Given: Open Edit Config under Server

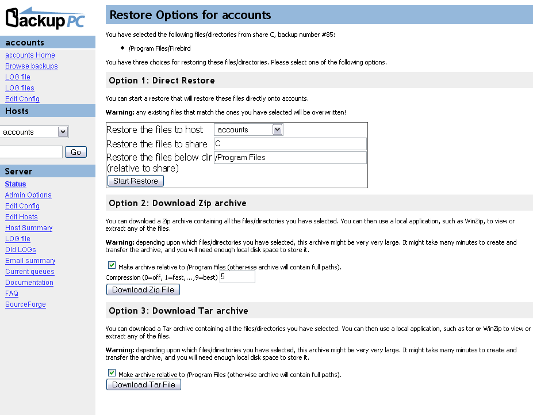Looking at the screenshot, I should point(22,206).
